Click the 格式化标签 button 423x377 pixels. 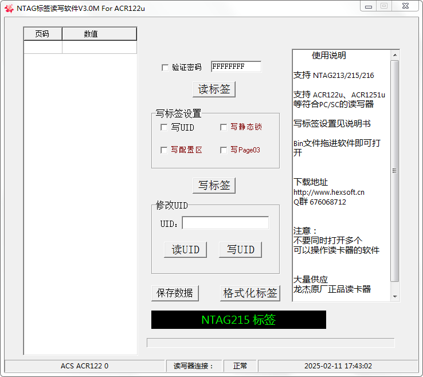pos(250,293)
